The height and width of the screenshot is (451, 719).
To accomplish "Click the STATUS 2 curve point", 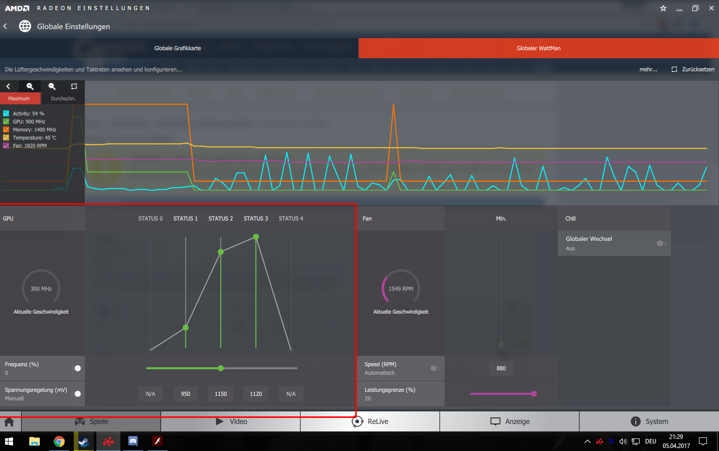I will [x=221, y=252].
